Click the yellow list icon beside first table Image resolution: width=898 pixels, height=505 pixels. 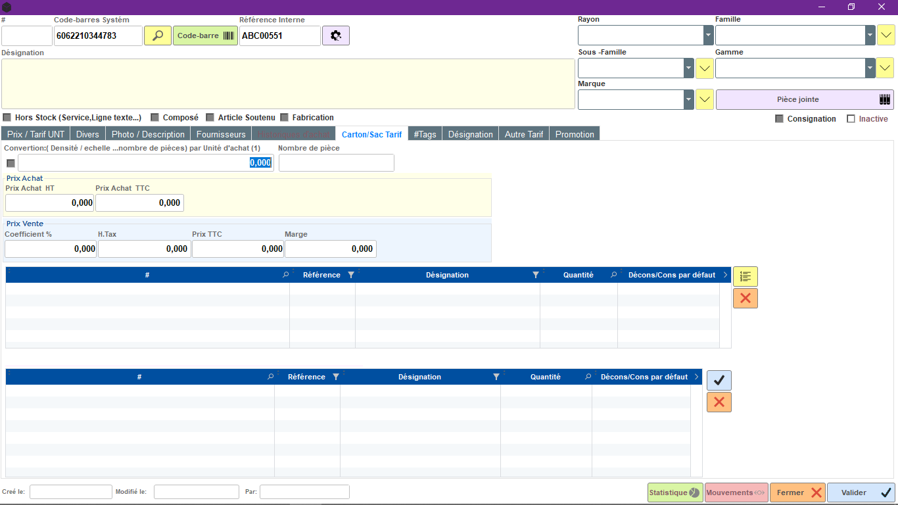(x=745, y=276)
